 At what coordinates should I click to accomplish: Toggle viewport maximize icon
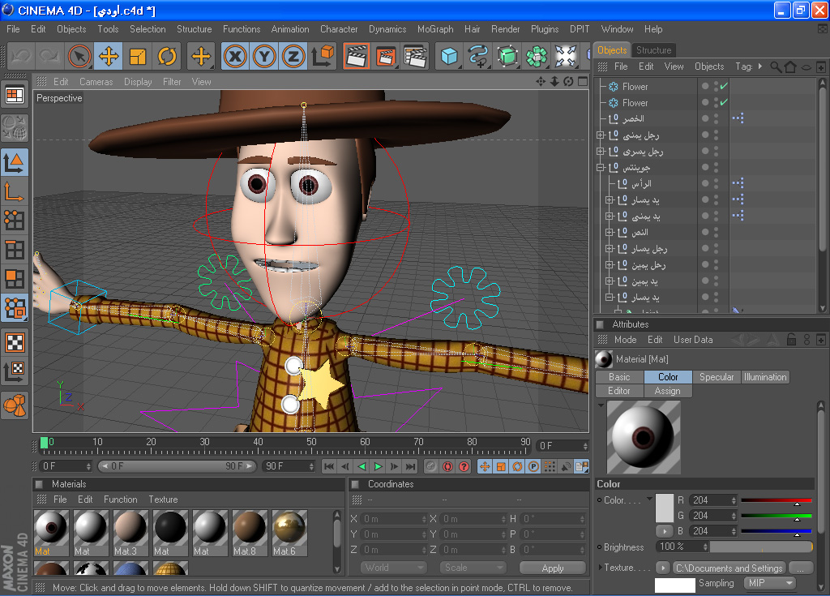point(583,82)
